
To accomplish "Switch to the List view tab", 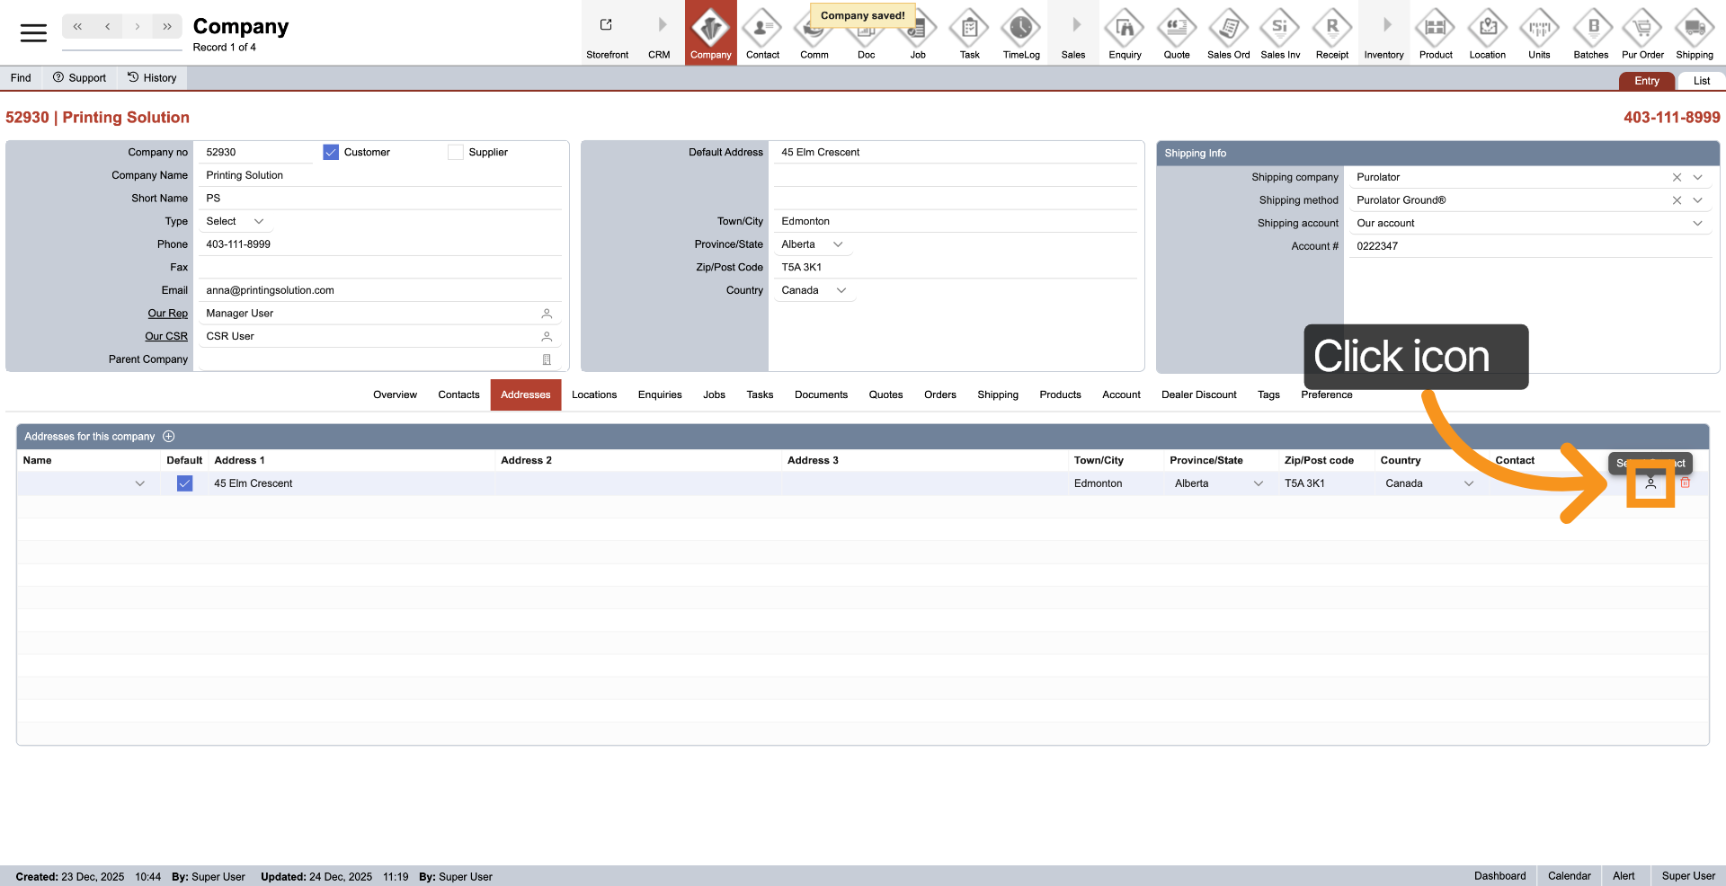I will tap(1701, 81).
